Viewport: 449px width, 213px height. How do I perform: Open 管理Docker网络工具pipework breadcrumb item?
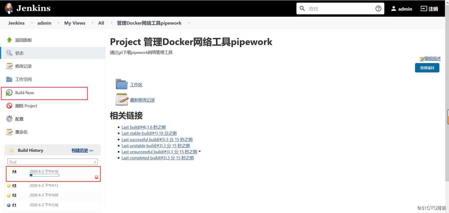point(149,23)
